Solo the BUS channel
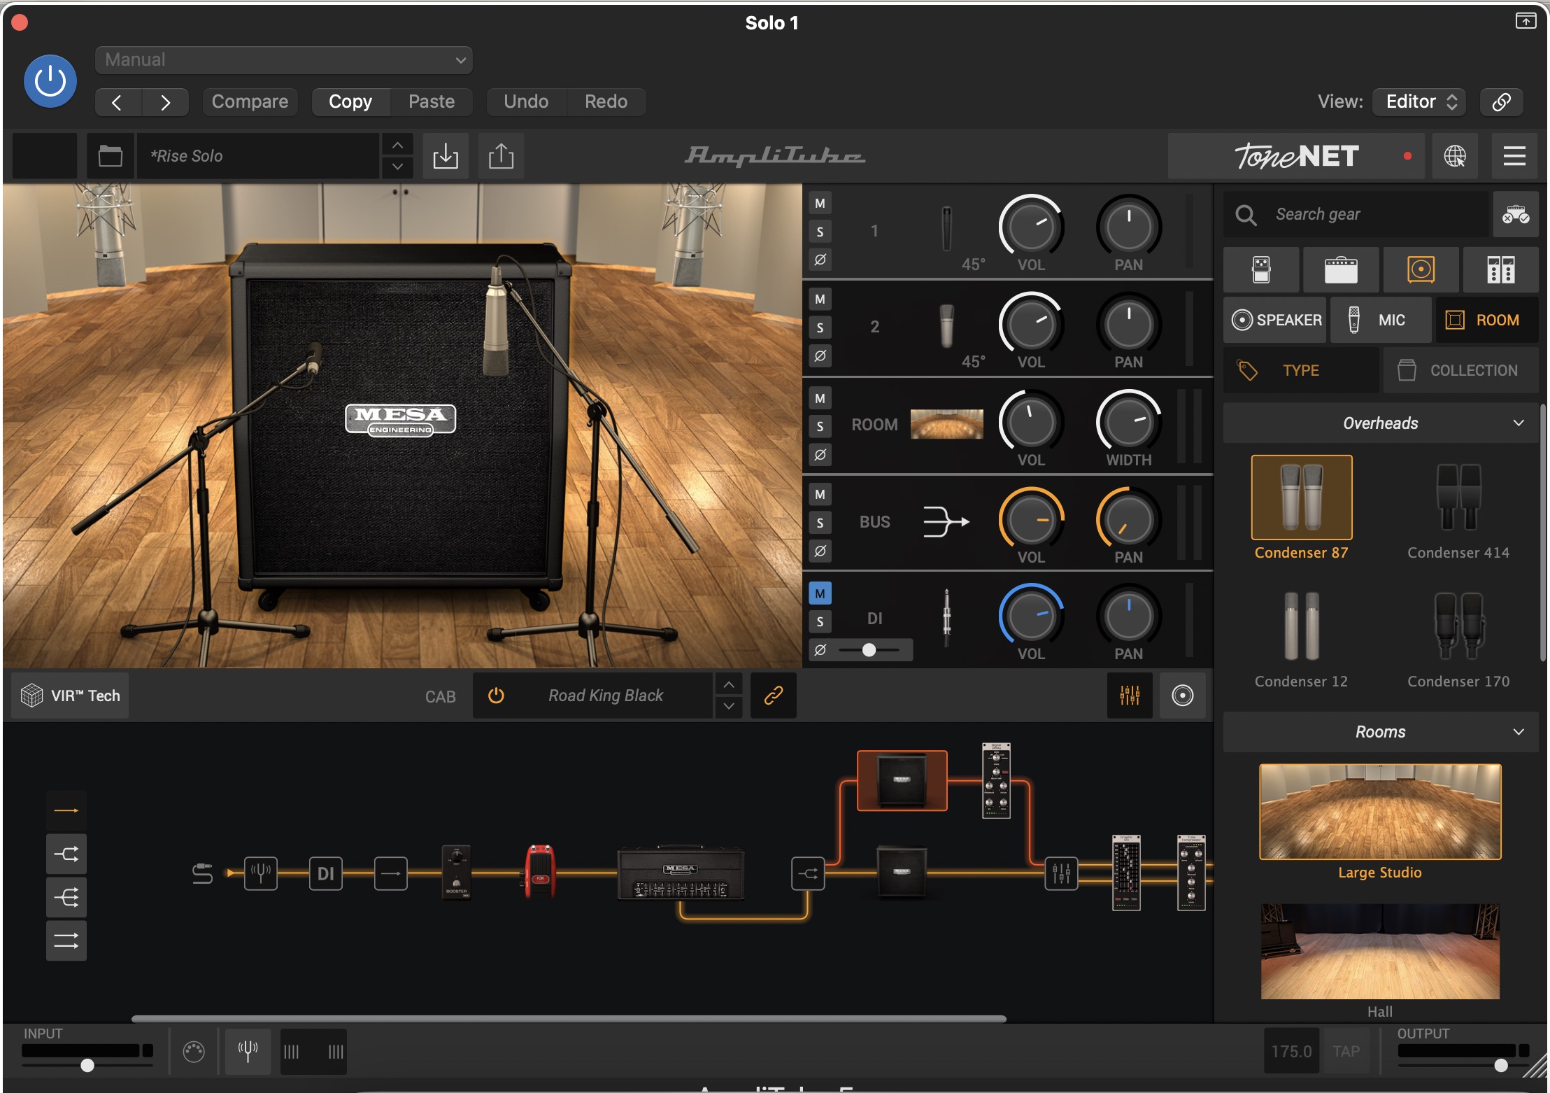Screen dimensions: 1550x1093 point(820,523)
